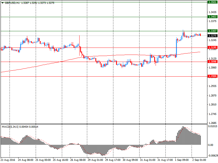Open the chart menu triangle beside GBPUSD,H1
The image size is (218, 163).
pyautogui.click(x=3, y=3)
